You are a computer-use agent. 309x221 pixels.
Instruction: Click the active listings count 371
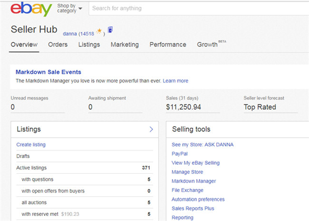pyautogui.click(x=146, y=168)
